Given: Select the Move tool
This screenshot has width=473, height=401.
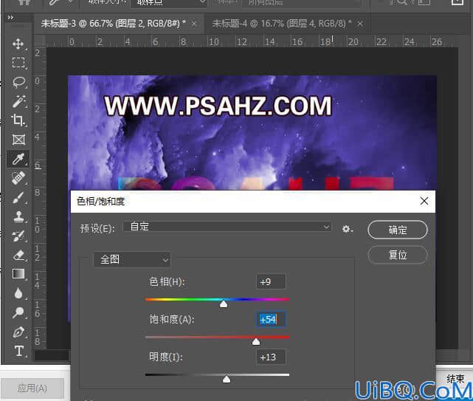Looking at the screenshot, I should pyautogui.click(x=18, y=44).
